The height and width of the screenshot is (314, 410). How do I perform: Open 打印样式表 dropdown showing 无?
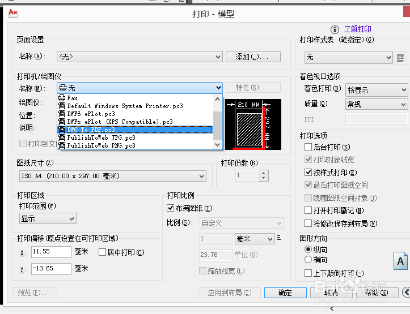349,57
